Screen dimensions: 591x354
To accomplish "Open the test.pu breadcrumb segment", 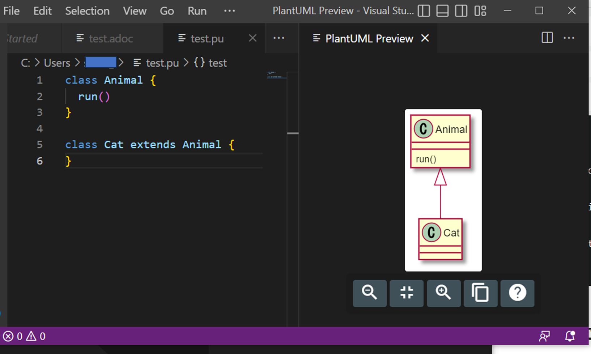I will [x=156, y=63].
